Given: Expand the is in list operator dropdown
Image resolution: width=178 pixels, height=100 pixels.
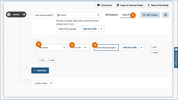Looking at the screenshot, I should click(80, 47).
